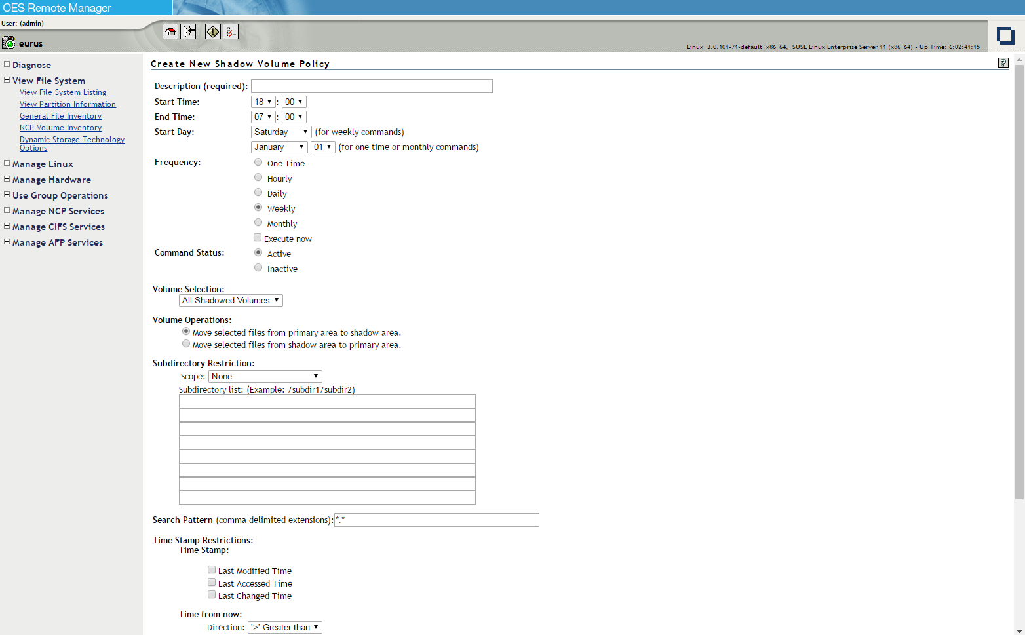Open Dynamic Storage Technology Options link
The image size is (1025, 635).
(x=72, y=144)
